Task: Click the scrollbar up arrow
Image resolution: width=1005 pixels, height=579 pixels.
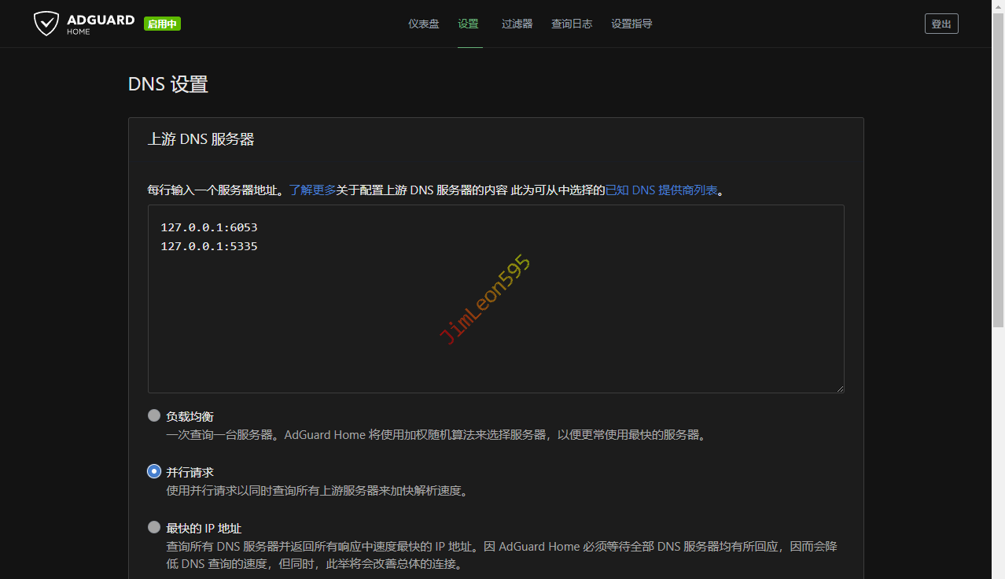Action: coord(998,6)
